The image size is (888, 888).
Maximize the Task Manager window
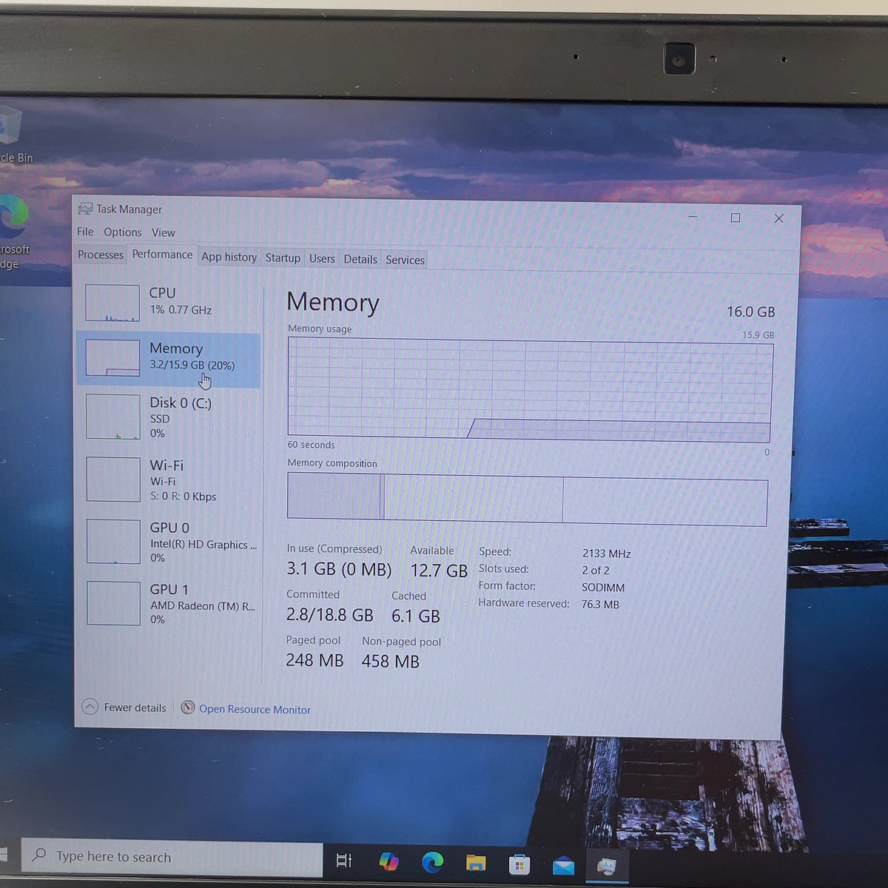click(736, 218)
